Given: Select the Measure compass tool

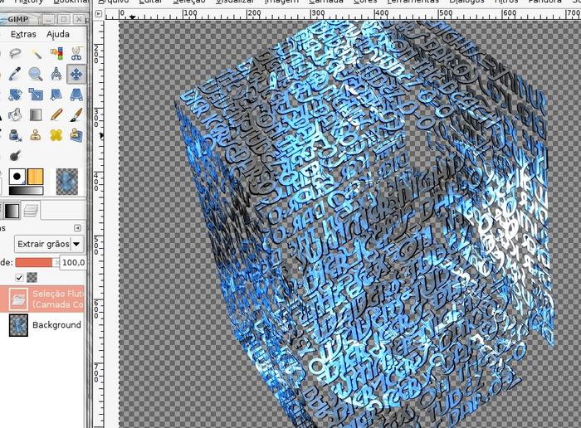Looking at the screenshot, I should [x=56, y=74].
